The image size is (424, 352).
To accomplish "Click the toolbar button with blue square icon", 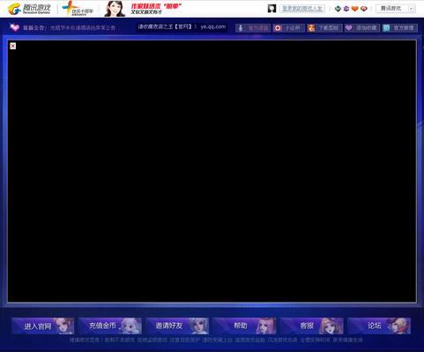I will 399,28.
